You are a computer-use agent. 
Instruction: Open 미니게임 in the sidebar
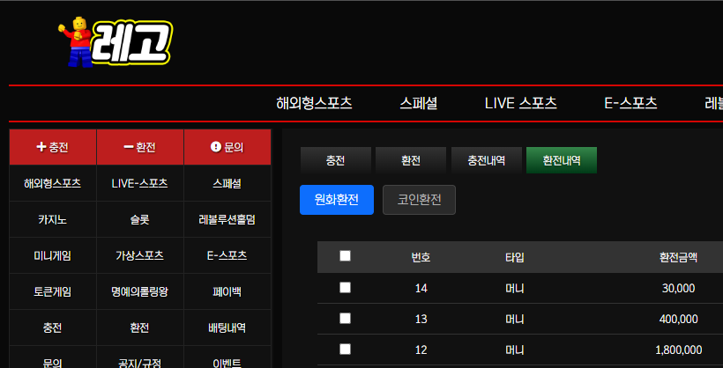click(x=53, y=255)
